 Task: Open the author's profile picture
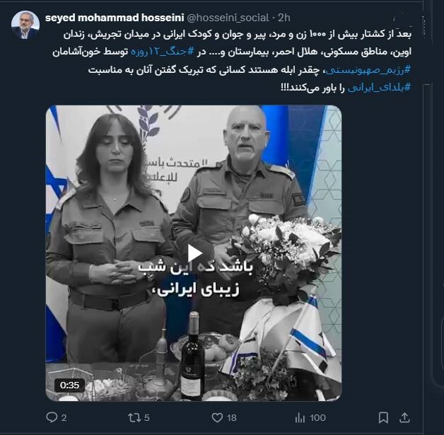coord(25,25)
